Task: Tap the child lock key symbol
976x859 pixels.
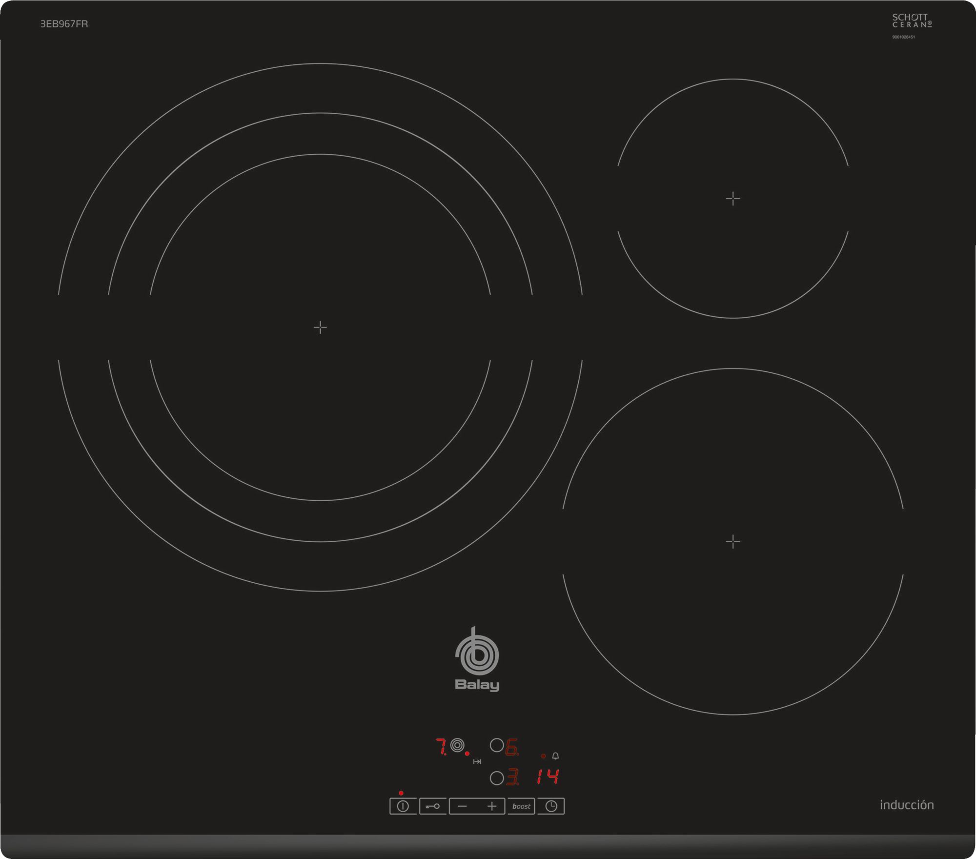Action: [433, 806]
